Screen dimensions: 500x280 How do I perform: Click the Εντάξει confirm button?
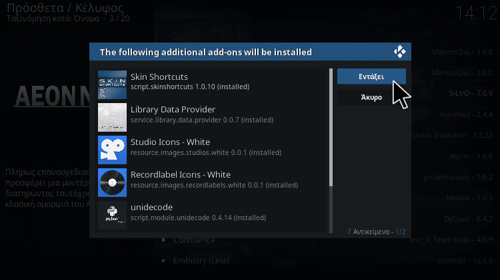pos(371,76)
